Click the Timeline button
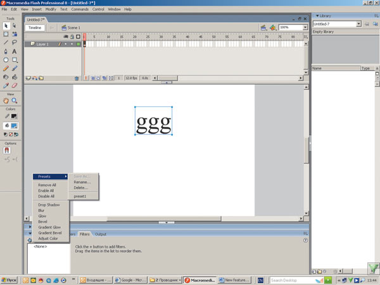The image size is (380, 285). (x=34, y=28)
